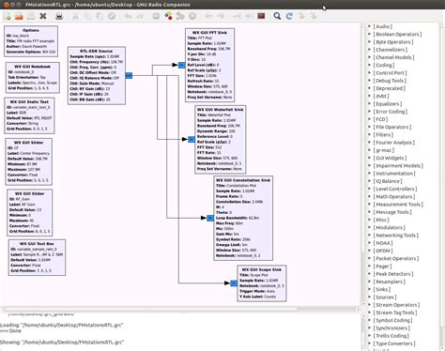Screen dimensions: 445x351
Task: Close the current flow graph with X icon
Action: tap(43, 16)
